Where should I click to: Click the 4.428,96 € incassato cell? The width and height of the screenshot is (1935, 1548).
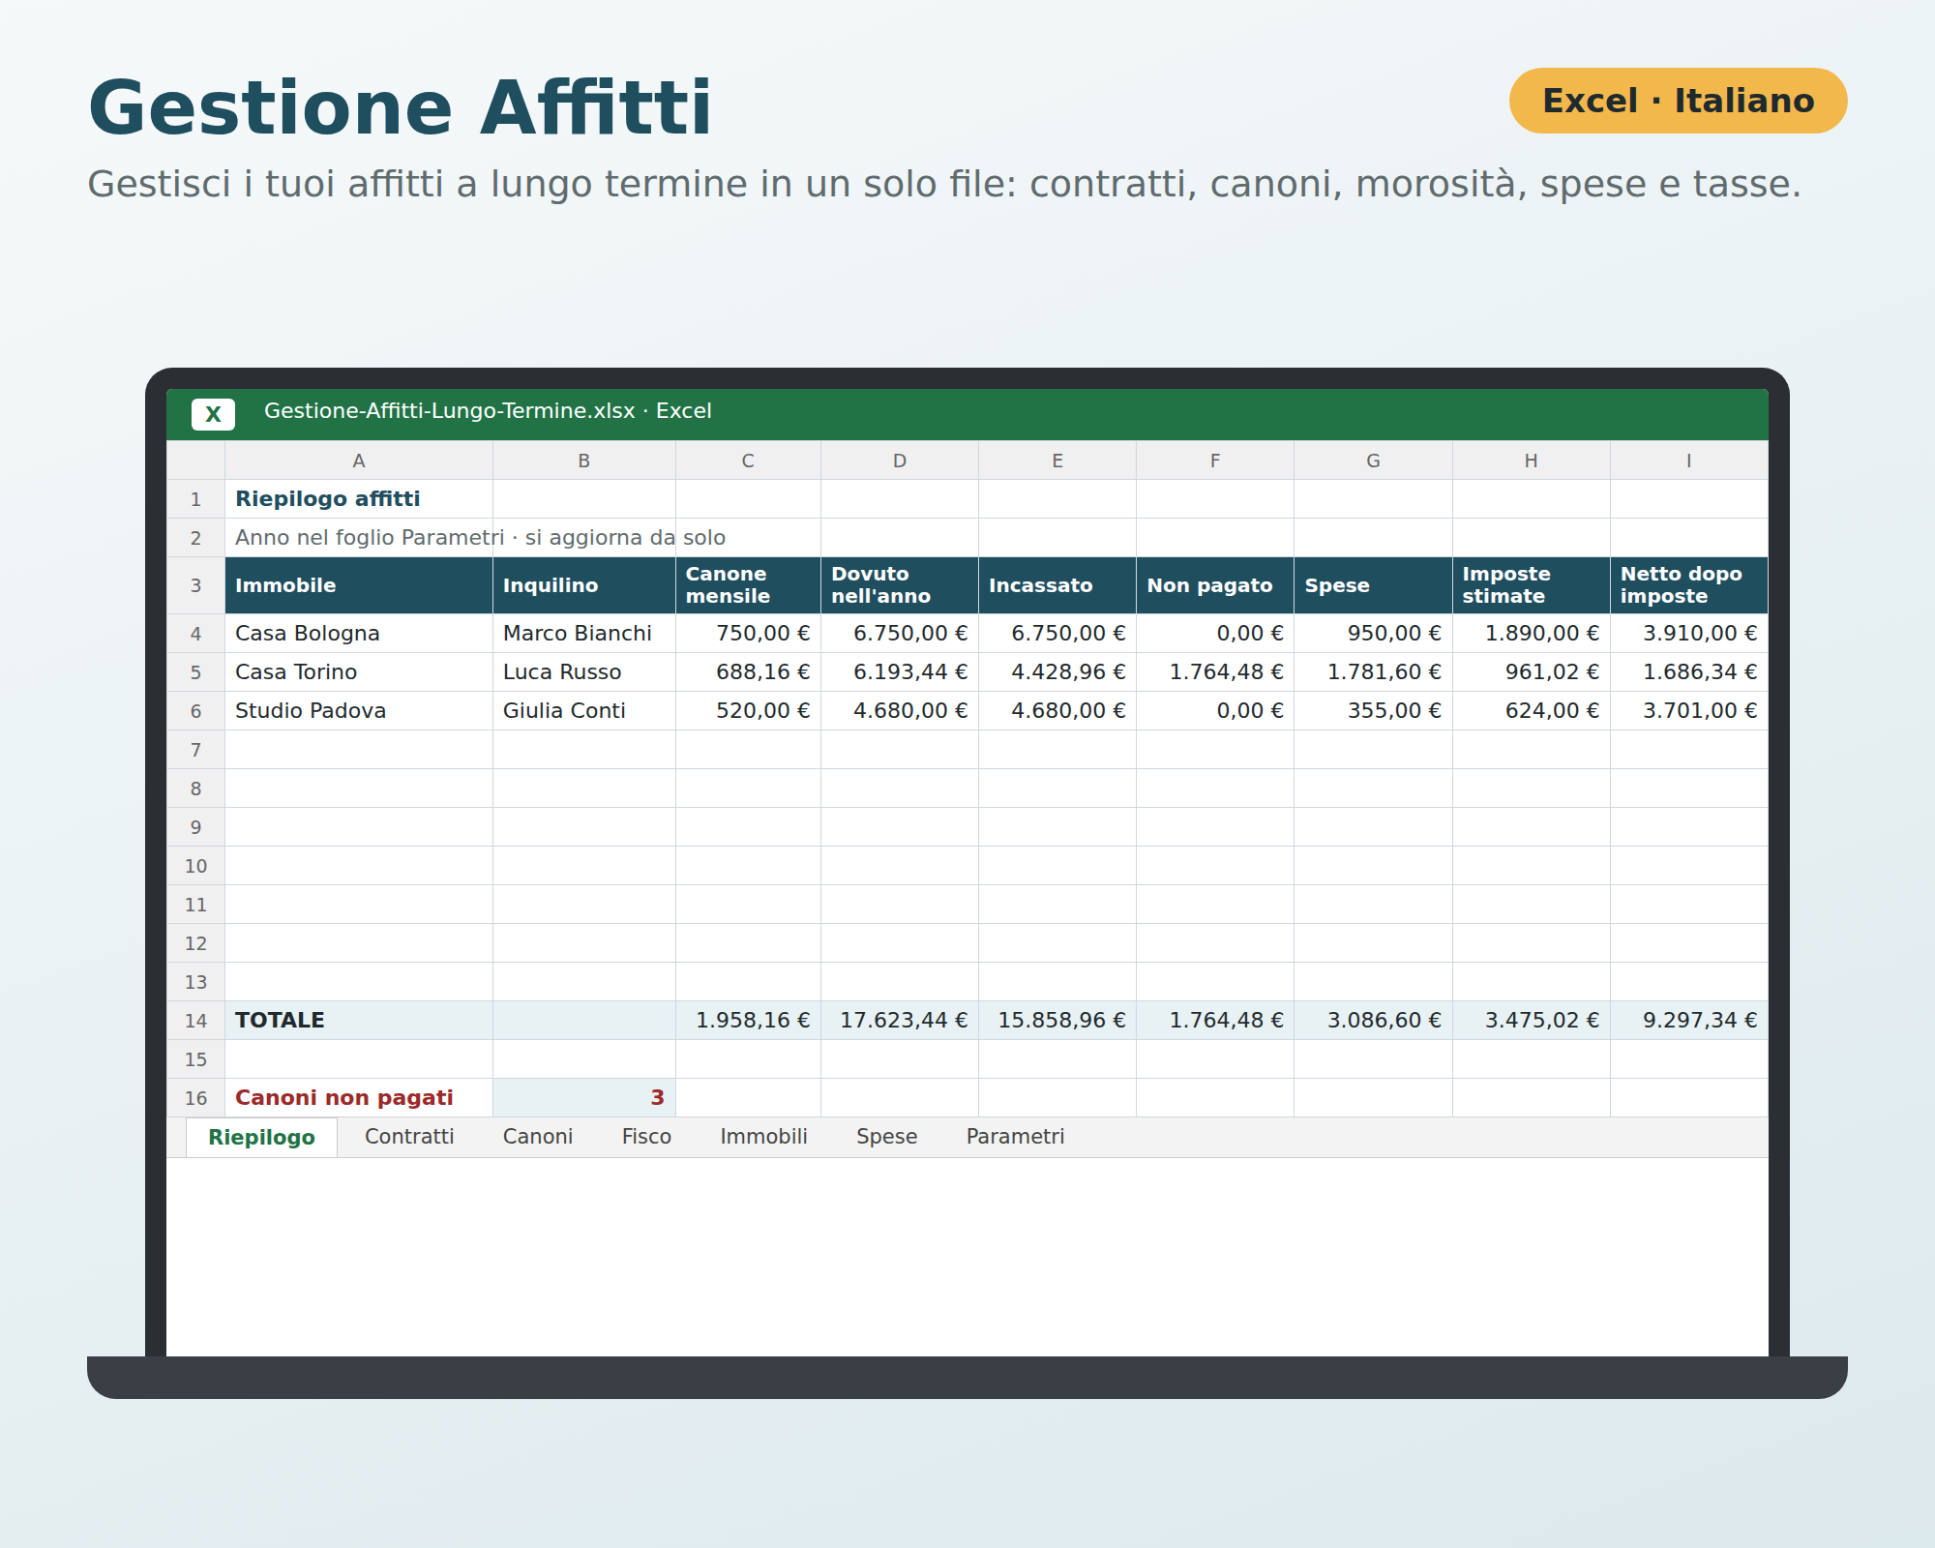(1057, 672)
